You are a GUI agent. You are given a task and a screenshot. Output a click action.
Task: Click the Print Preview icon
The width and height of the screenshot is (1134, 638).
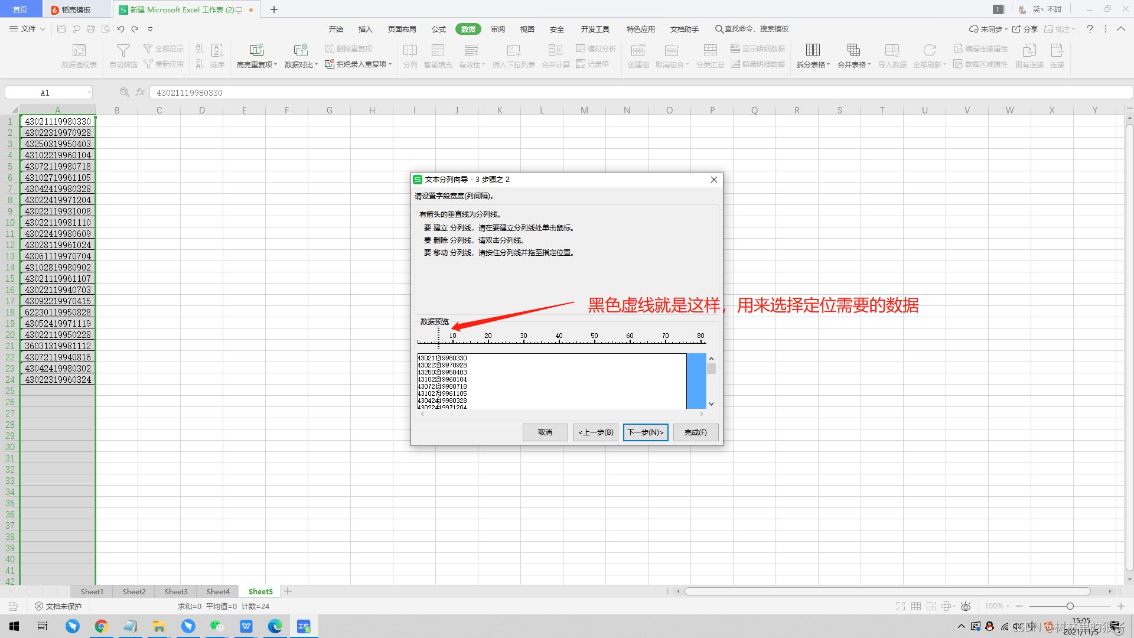[106, 28]
